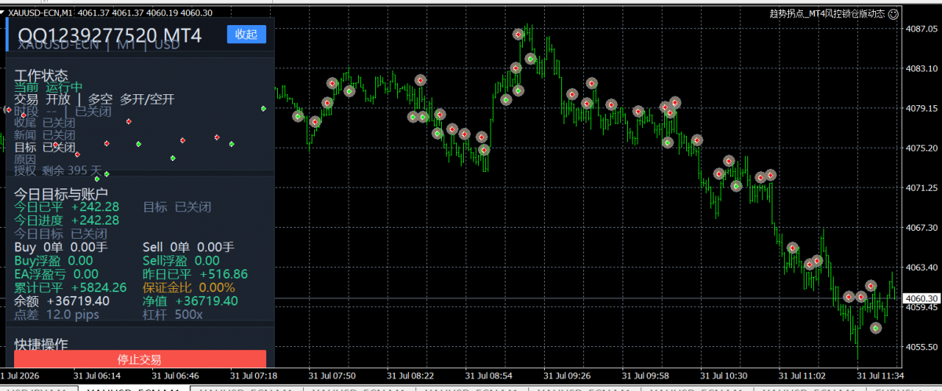Image resolution: width=942 pixels, height=391 pixels.
Task: Select the topmost signal marker at the chart peak
Action: pyautogui.click(x=518, y=35)
